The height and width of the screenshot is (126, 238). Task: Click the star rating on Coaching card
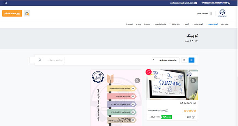tap(190, 111)
